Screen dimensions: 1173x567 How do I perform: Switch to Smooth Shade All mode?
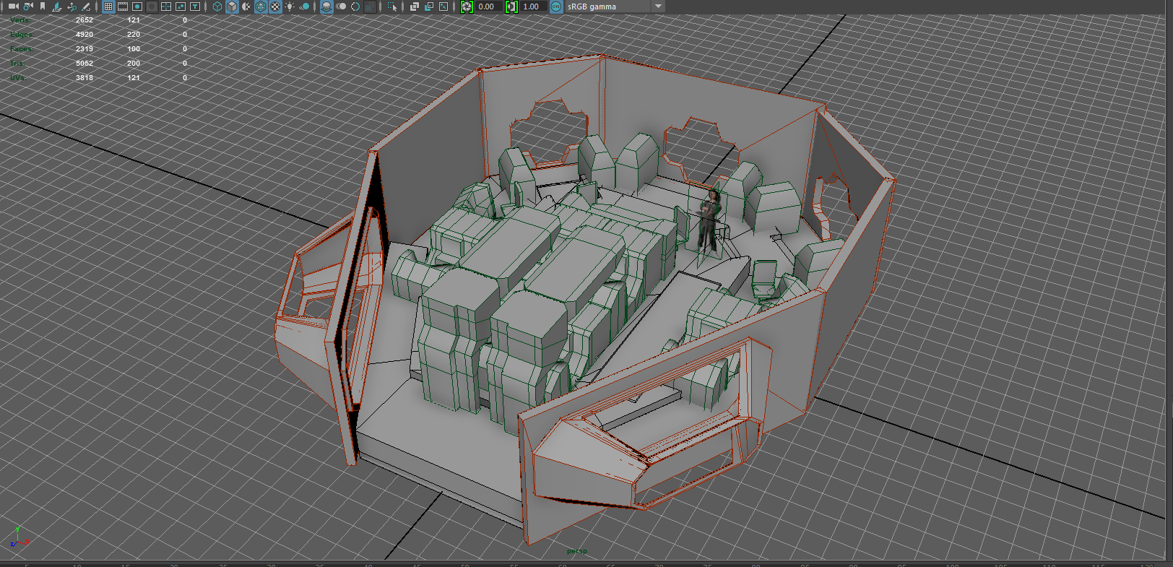point(232,7)
